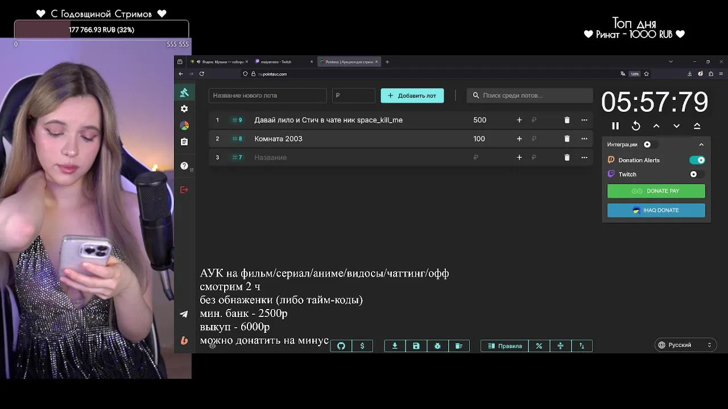Click the red logout icon in sidebar
Viewport: 728px width, 409px height.
[184, 190]
